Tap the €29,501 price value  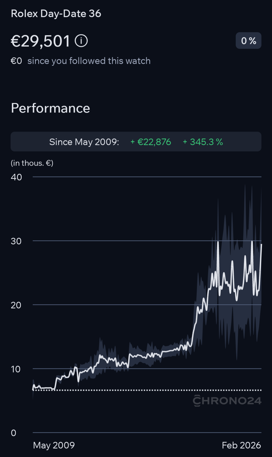pos(40,41)
